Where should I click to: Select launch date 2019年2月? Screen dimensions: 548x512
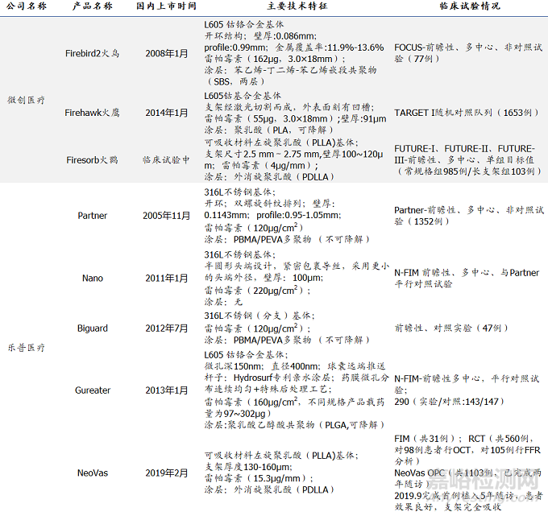[166, 473]
